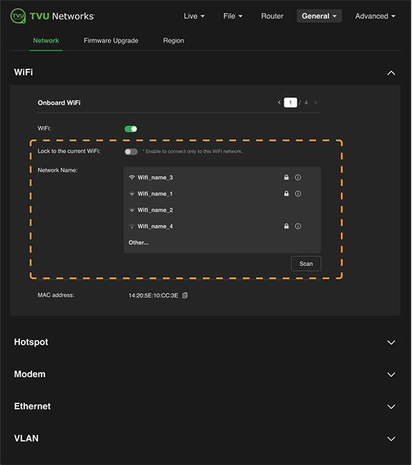Expand the Ethernet section
The width and height of the screenshot is (412, 465).
(x=391, y=406)
